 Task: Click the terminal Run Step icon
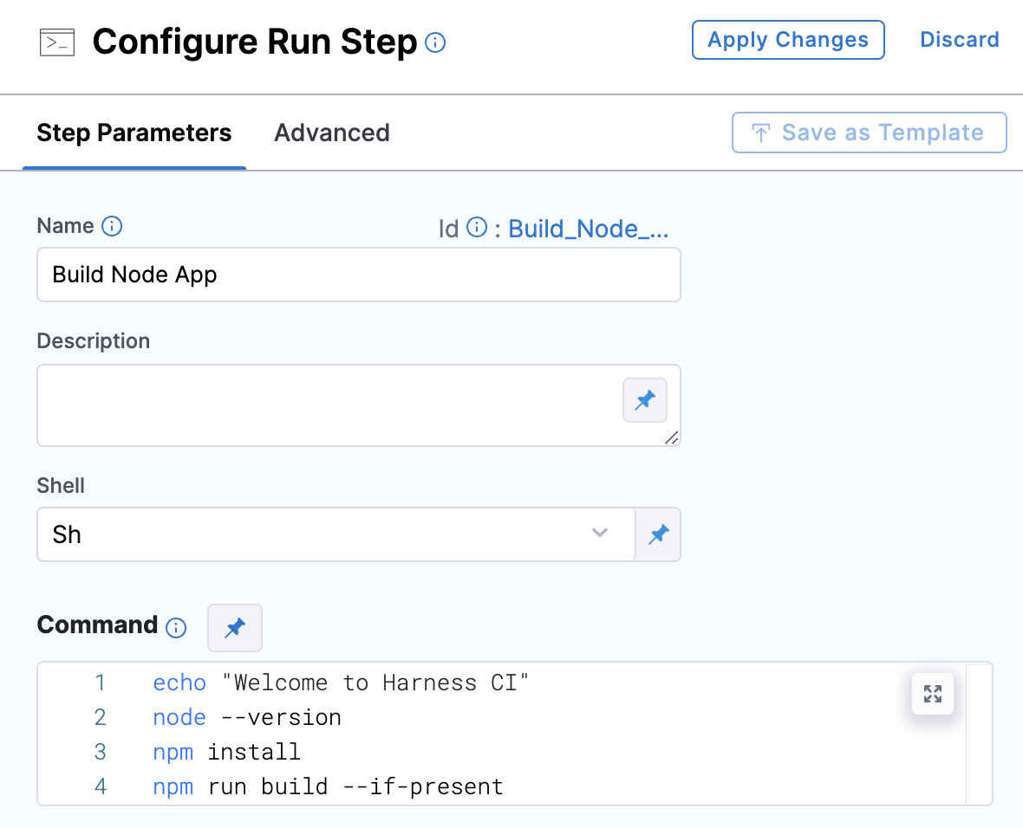(57, 42)
